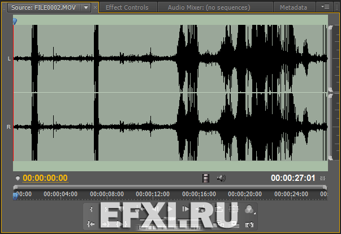Click the right handle of the zoom scroll bar
The height and width of the screenshot is (234, 341).
[325, 187]
